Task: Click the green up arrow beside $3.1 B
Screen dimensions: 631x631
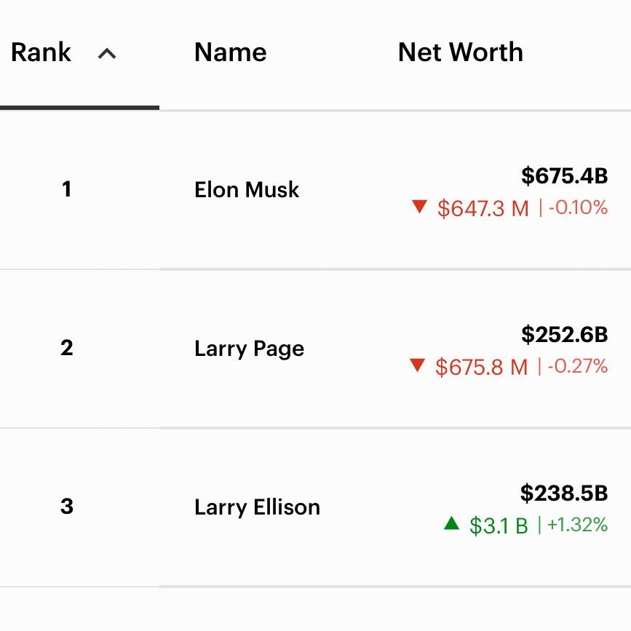Action: tap(451, 523)
